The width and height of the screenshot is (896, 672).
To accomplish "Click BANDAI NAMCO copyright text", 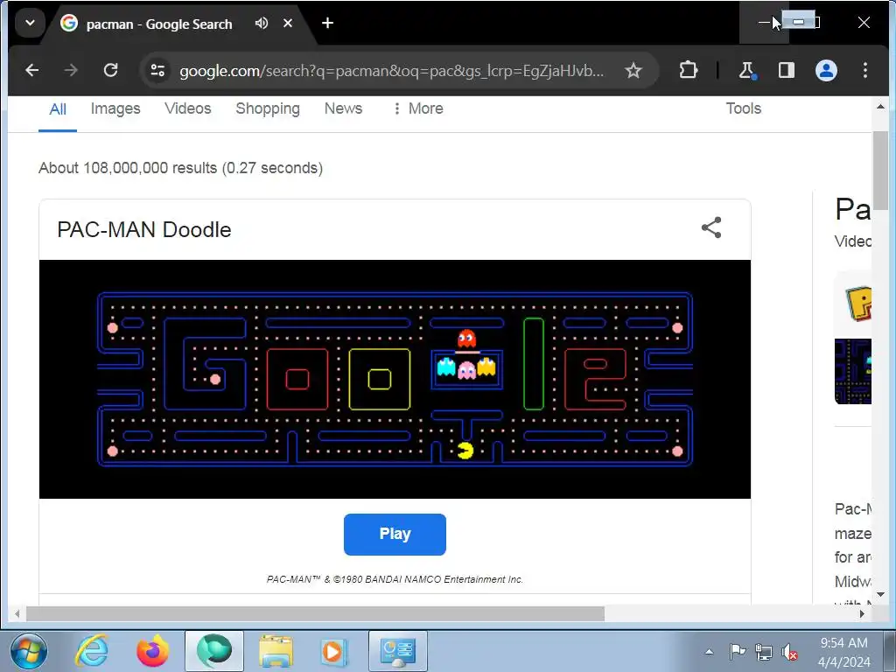I will point(395,579).
